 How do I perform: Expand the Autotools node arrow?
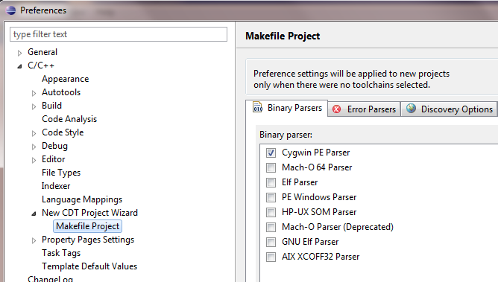coord(34,93)
